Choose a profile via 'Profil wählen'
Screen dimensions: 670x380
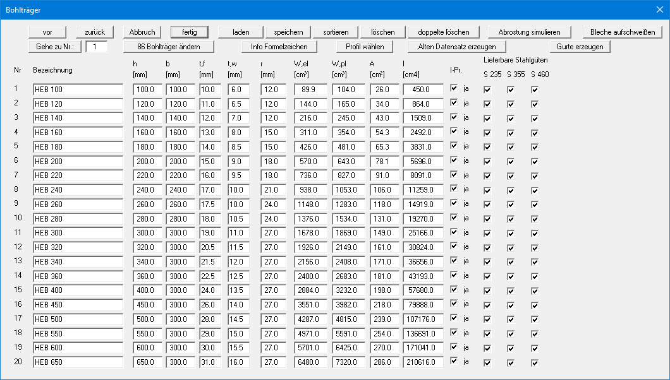[364, 47]
